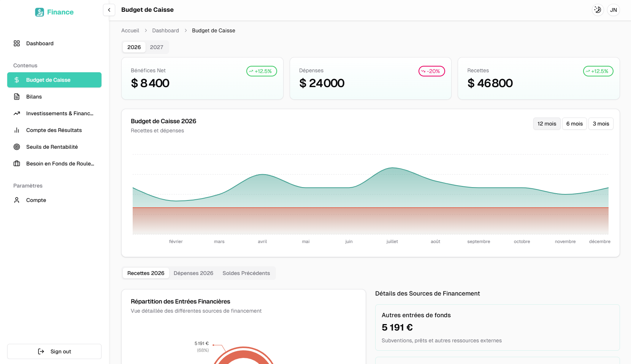The width and height of the screenshot is (631, 364).
Task: Click the Autres entrées de fonds card
Action: [497, 327]
